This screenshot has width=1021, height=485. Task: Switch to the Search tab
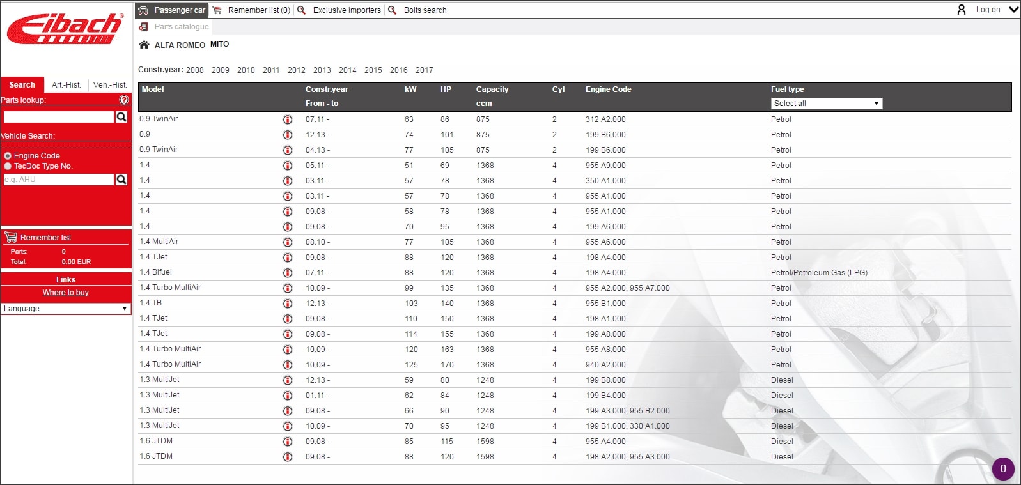[x=22, y=85]
